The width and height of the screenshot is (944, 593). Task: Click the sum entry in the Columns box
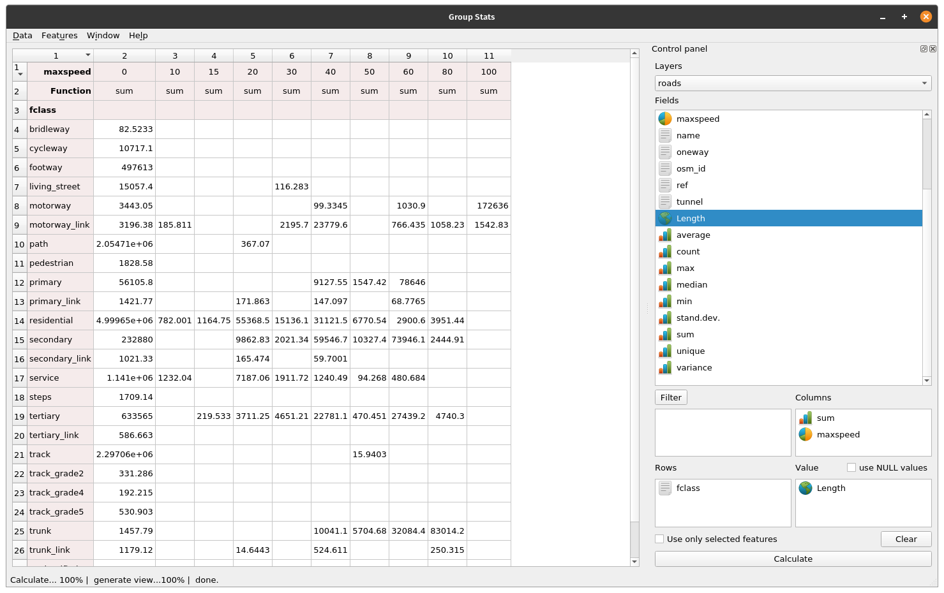pyautogui.click(x=826, y=418)
